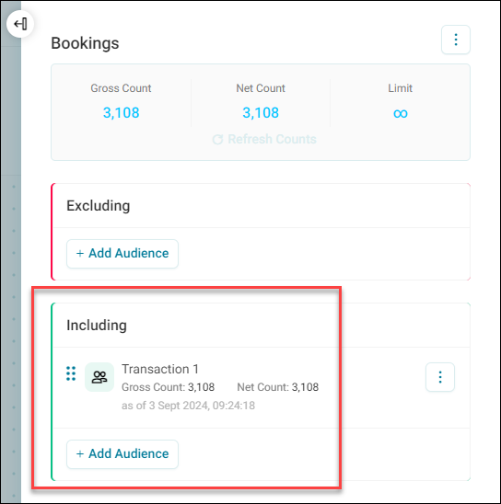Click the top Net Count 3,108 value
The image size is (501, 504).
coord(261,113)
